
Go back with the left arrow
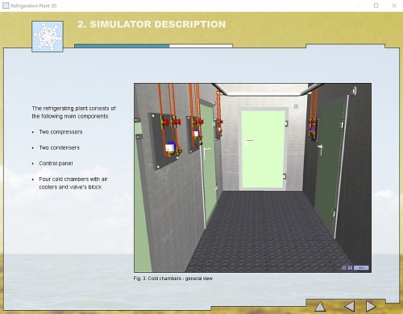pyautogui.click(x=350, y=306)
